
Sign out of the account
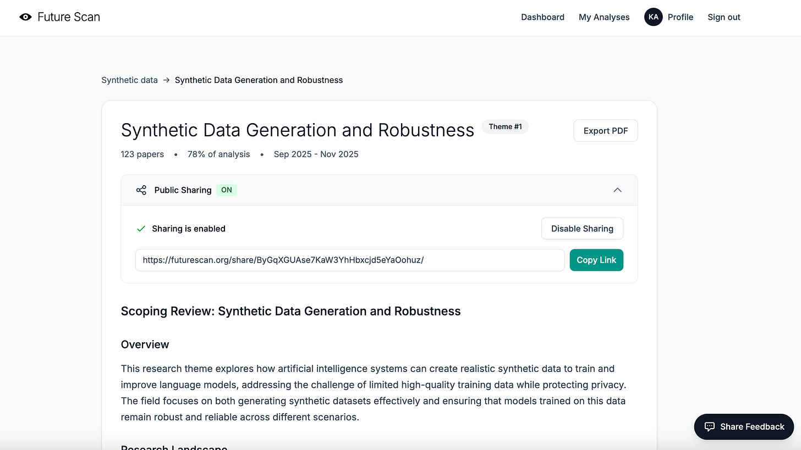724,17
